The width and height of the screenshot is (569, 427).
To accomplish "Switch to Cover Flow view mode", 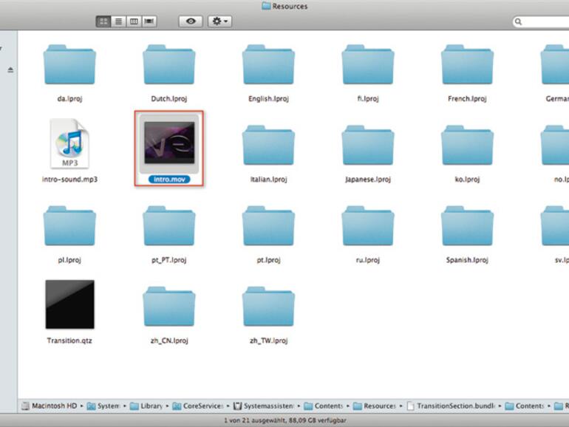I will pos(149,21).
